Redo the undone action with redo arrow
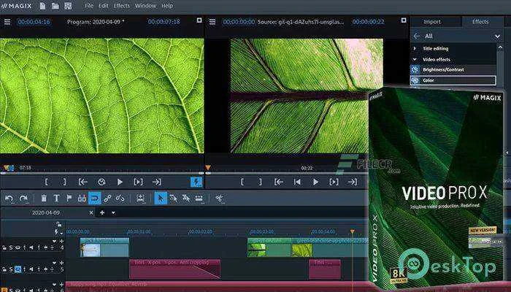 pos(23,198)
